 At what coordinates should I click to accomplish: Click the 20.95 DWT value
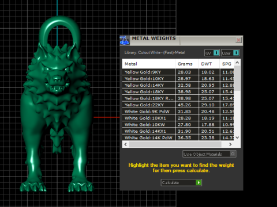[208, 85]
